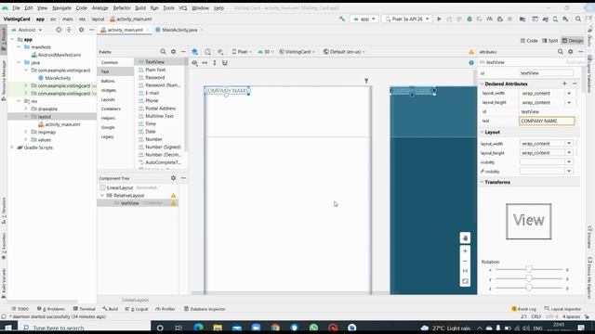This screenshot has height=334, width=595.
Task: Search attributes with magnifier icon
Action: (561, 52)
